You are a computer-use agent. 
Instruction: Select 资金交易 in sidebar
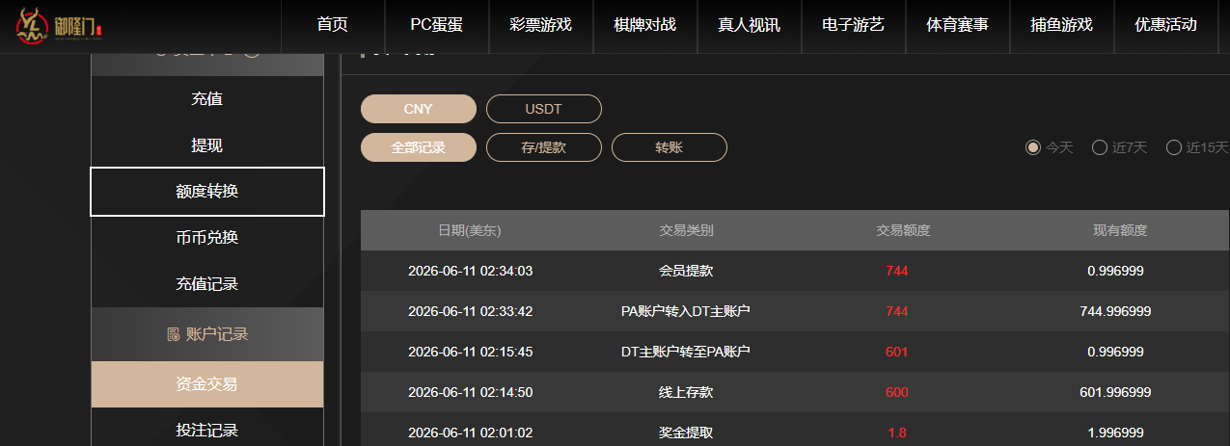(x=207, y=384)
